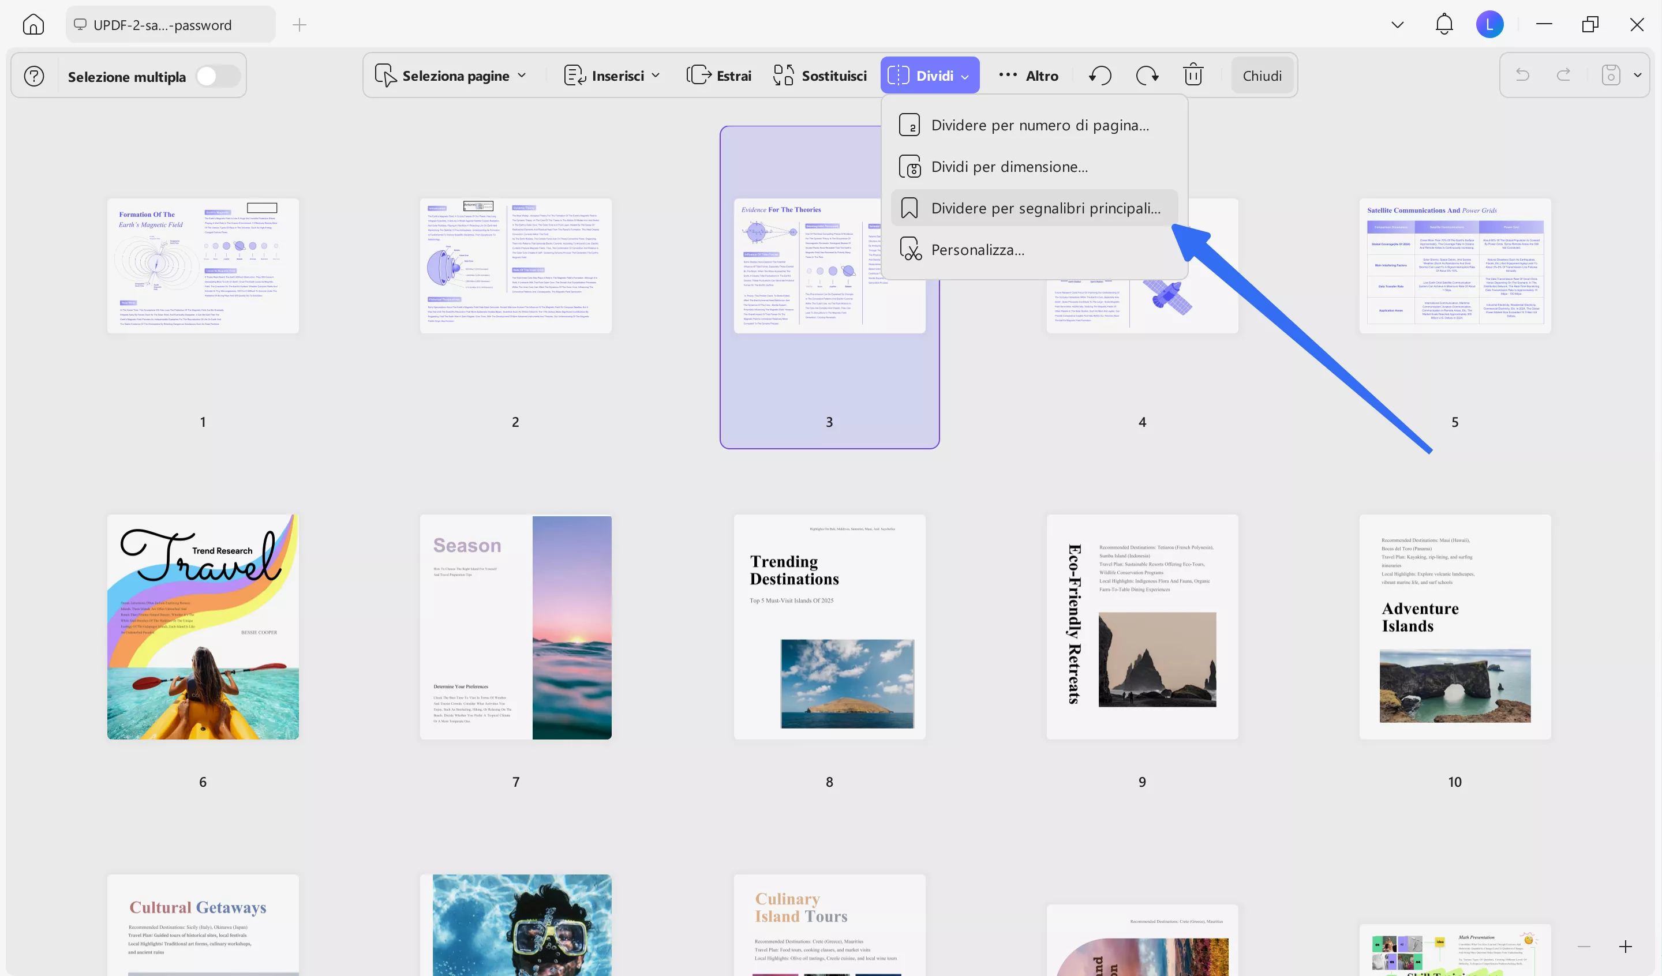Click the Sostituisci replace tool
The width and height of the screenshot is (1662, 976).
[820, 76]
